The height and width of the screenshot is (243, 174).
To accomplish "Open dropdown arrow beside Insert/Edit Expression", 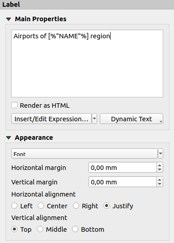I will 94,119.
